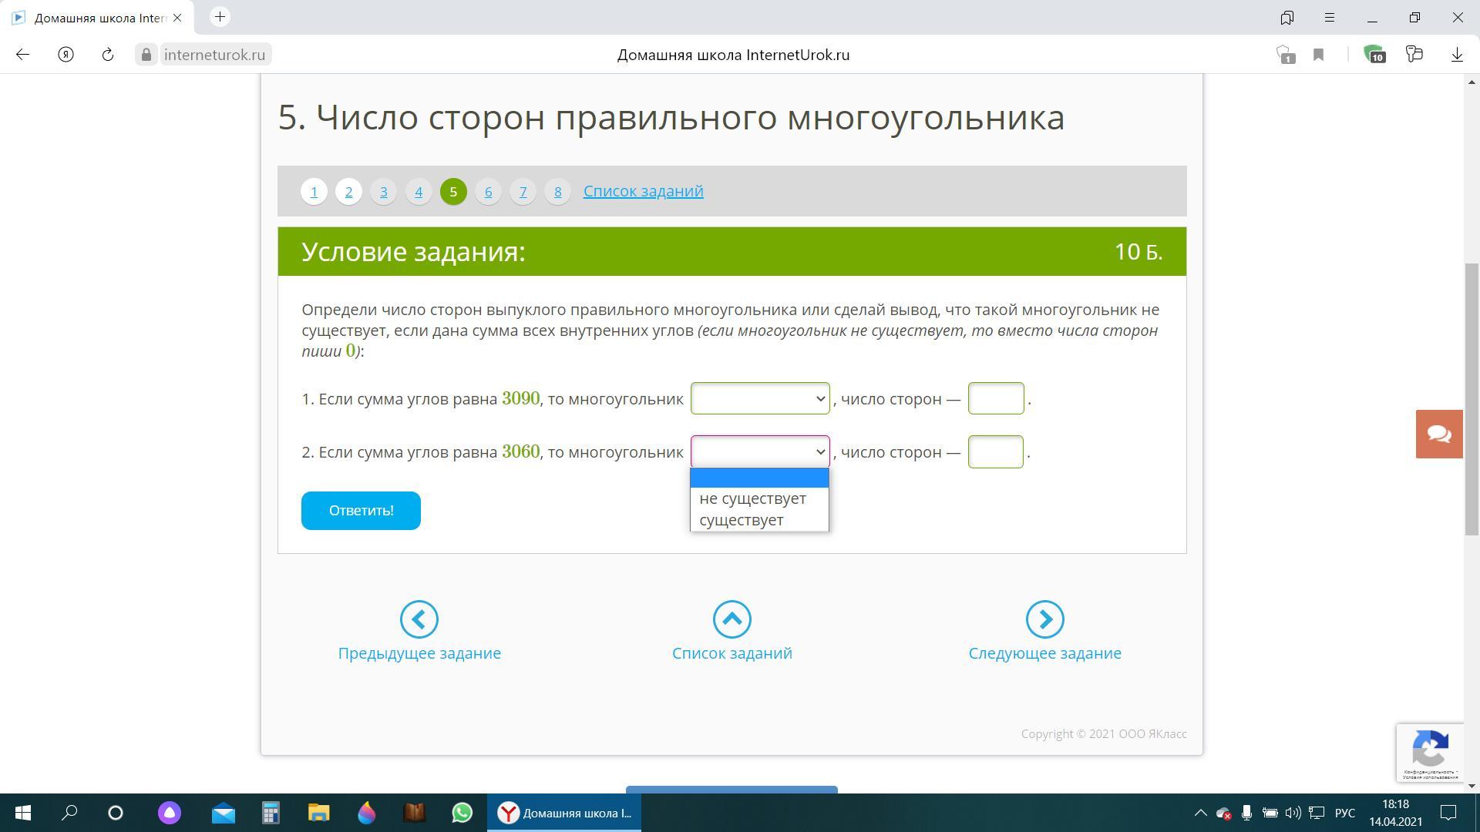Viewport: 1480px width, 832px height.
Task: Click the next task arrow icon
Action: (x=1044, y=619)
